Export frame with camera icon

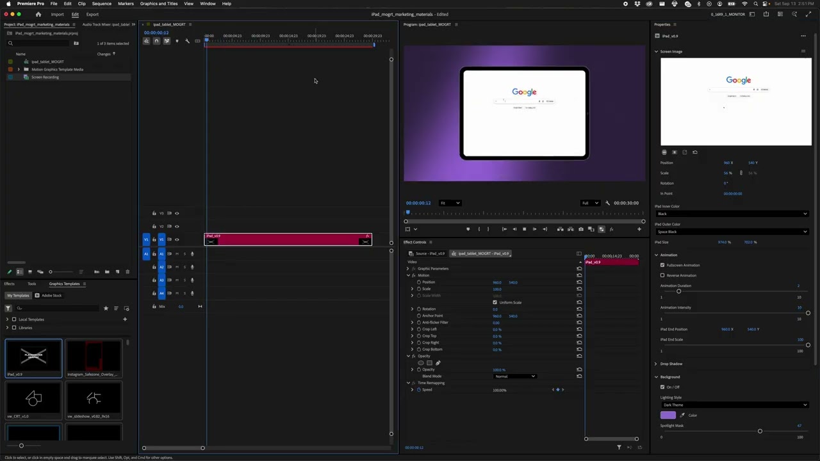pyautogui.click(x=580, y=229)
